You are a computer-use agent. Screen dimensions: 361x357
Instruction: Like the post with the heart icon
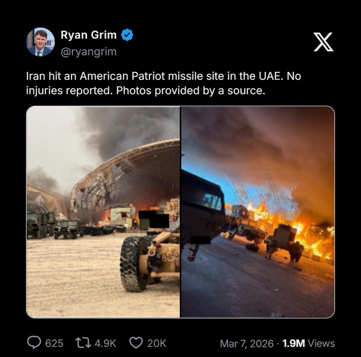click(x=136, y=343)
